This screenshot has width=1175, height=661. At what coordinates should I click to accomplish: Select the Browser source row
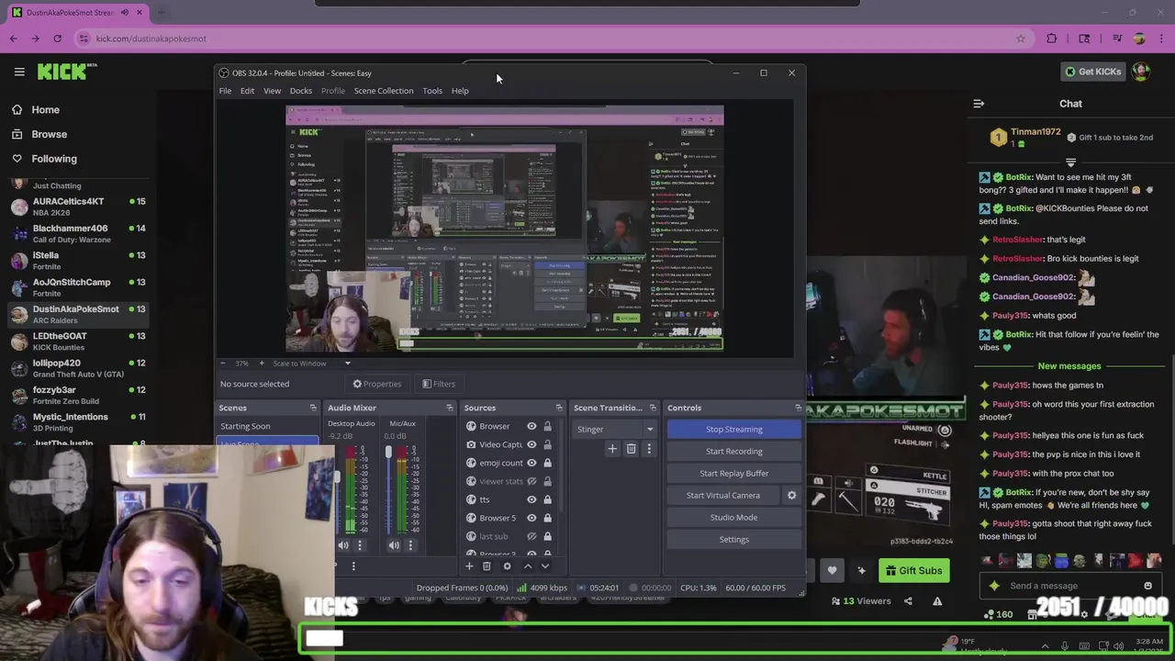point(509,426)
